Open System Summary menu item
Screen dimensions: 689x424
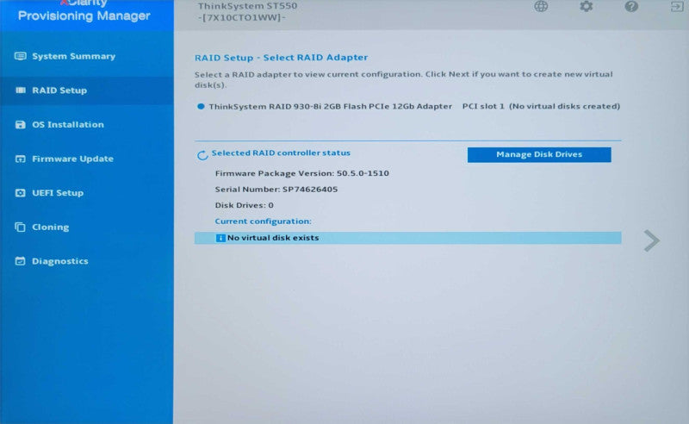tap(87, 56)
